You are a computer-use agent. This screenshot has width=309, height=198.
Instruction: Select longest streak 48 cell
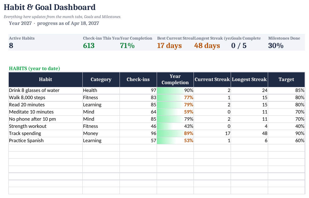(249, 133)
